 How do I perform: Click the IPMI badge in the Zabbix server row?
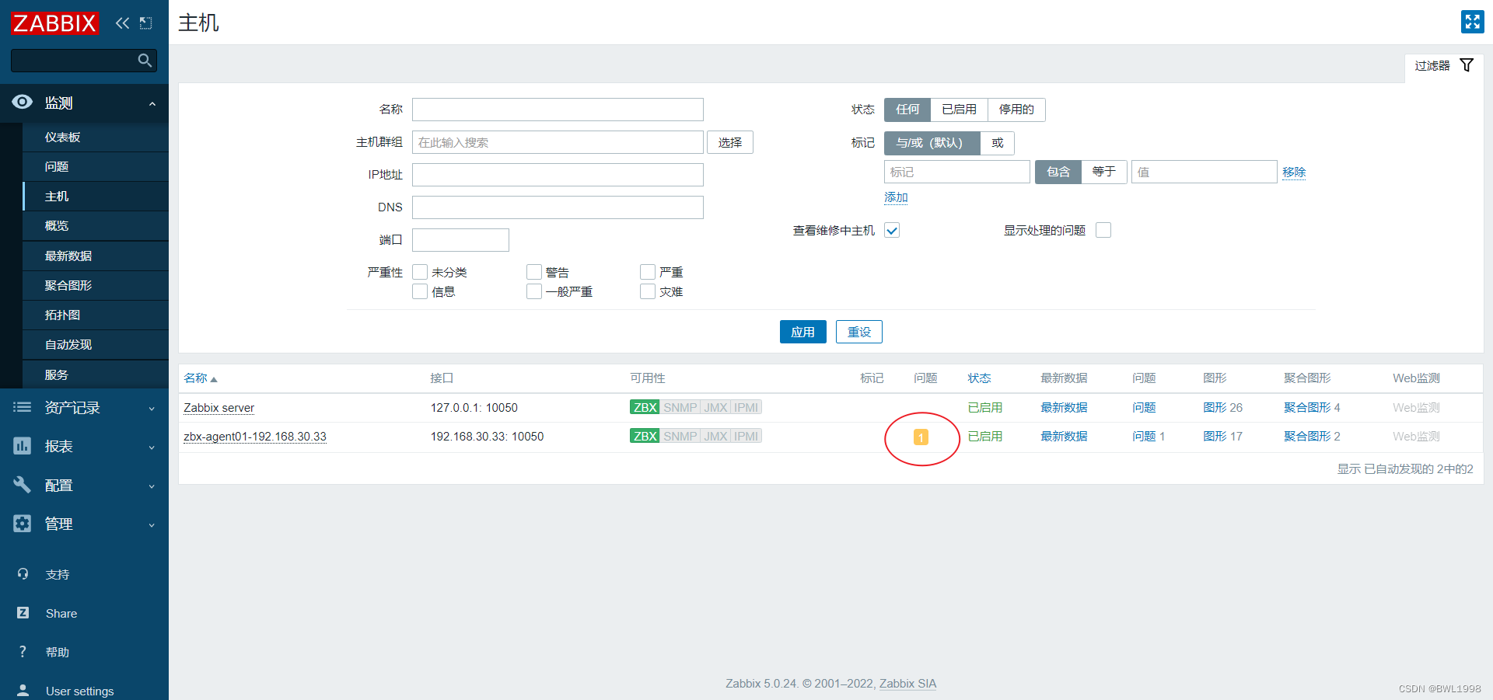pyautogui.click(x=746, y=407)
